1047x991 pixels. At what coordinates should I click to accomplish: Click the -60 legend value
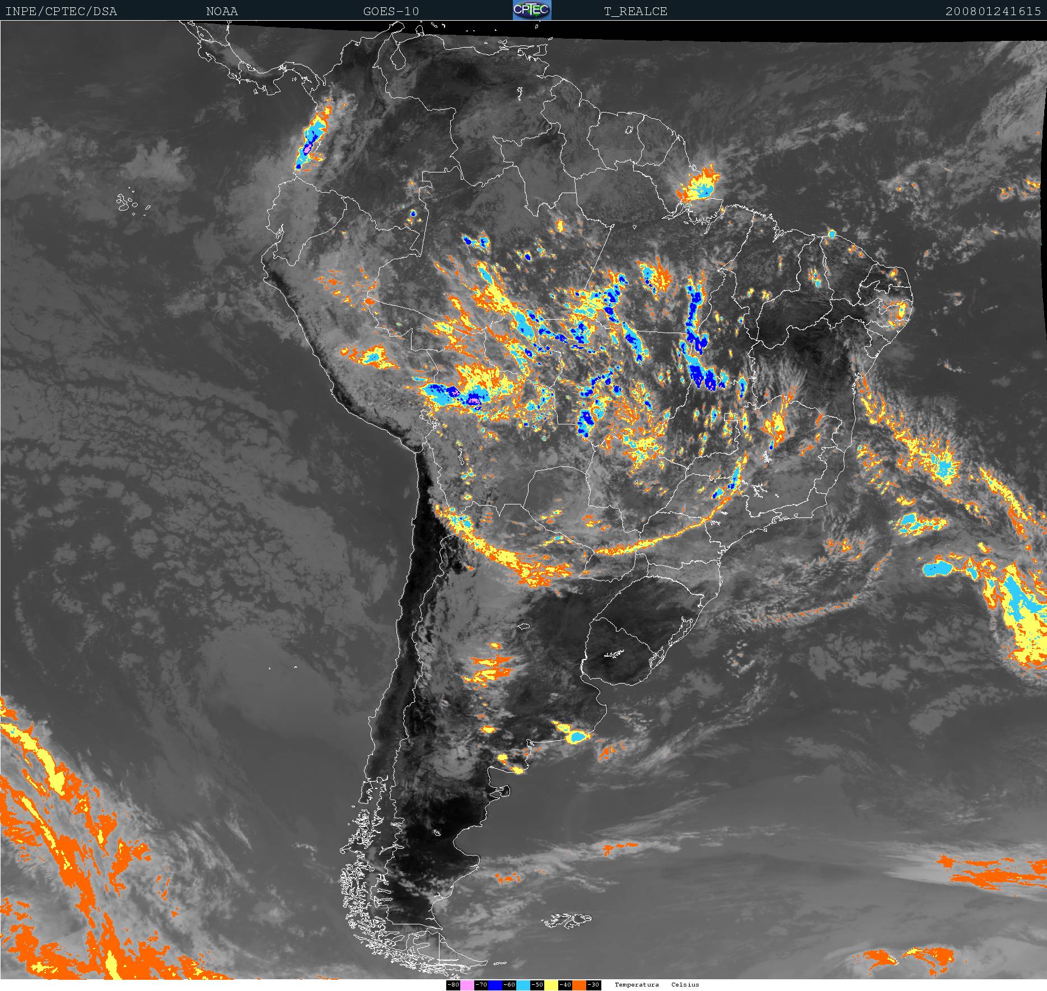(509, 985)
